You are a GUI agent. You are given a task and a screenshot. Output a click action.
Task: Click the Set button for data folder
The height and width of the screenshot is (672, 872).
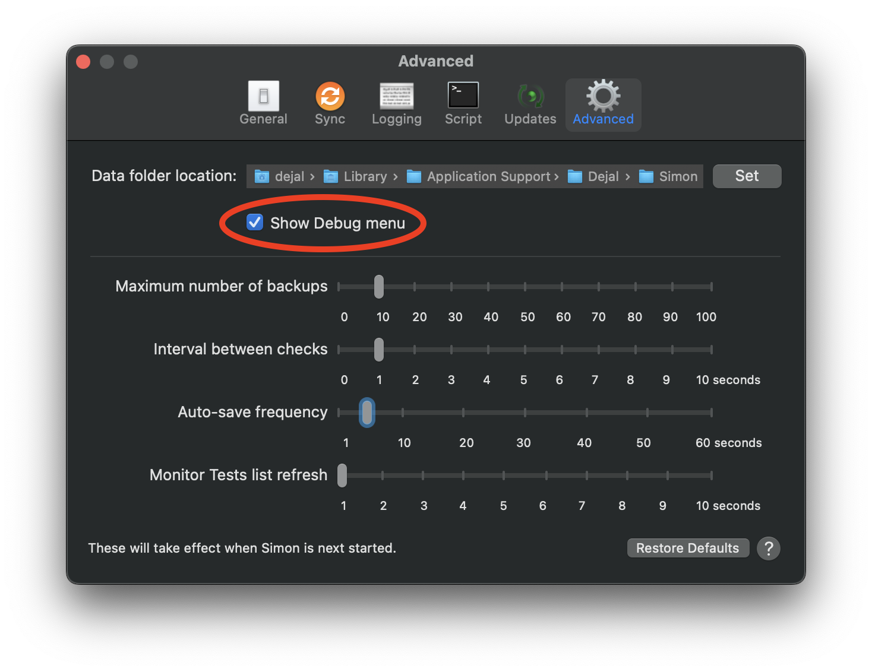point(747,176)
